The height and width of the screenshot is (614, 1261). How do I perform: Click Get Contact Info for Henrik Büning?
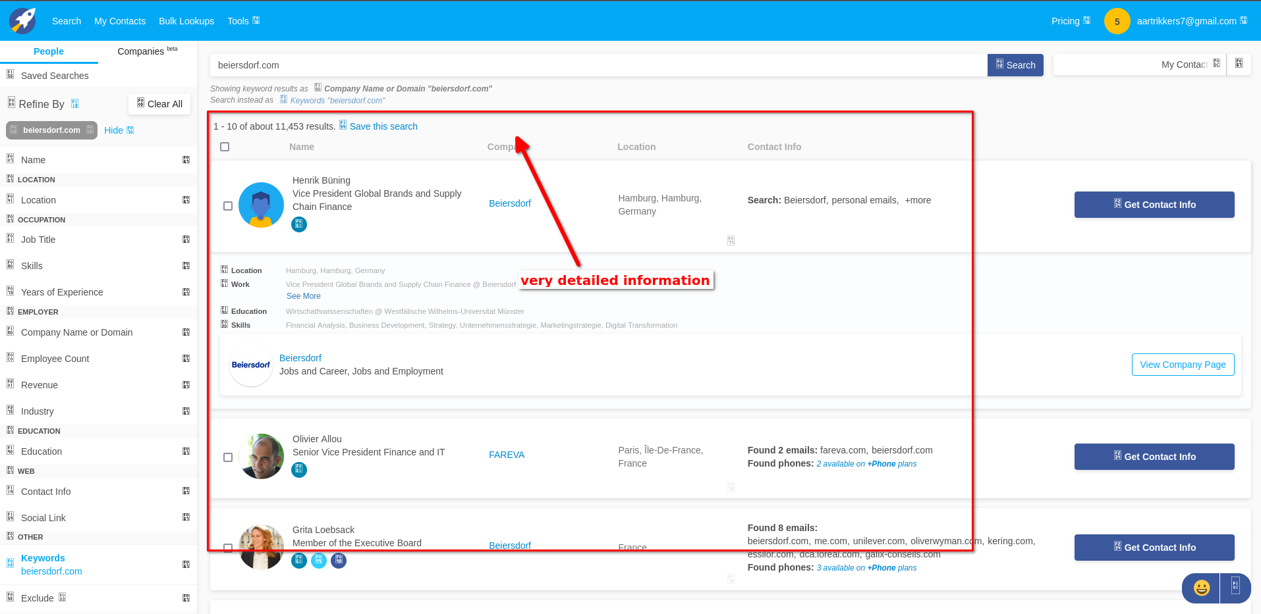click(1154, 205)
